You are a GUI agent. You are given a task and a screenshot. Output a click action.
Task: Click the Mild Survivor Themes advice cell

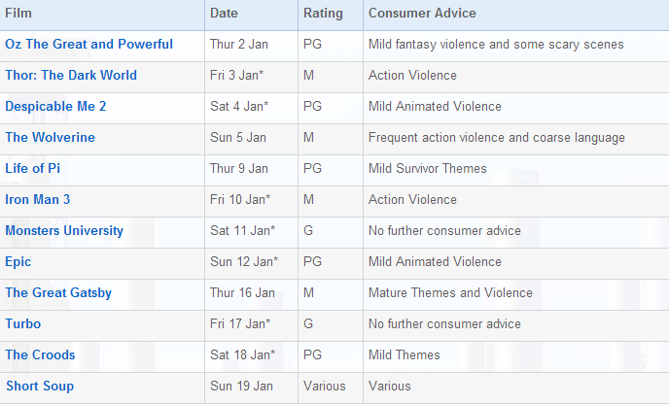pyautogui.click(x=427, y=169)
